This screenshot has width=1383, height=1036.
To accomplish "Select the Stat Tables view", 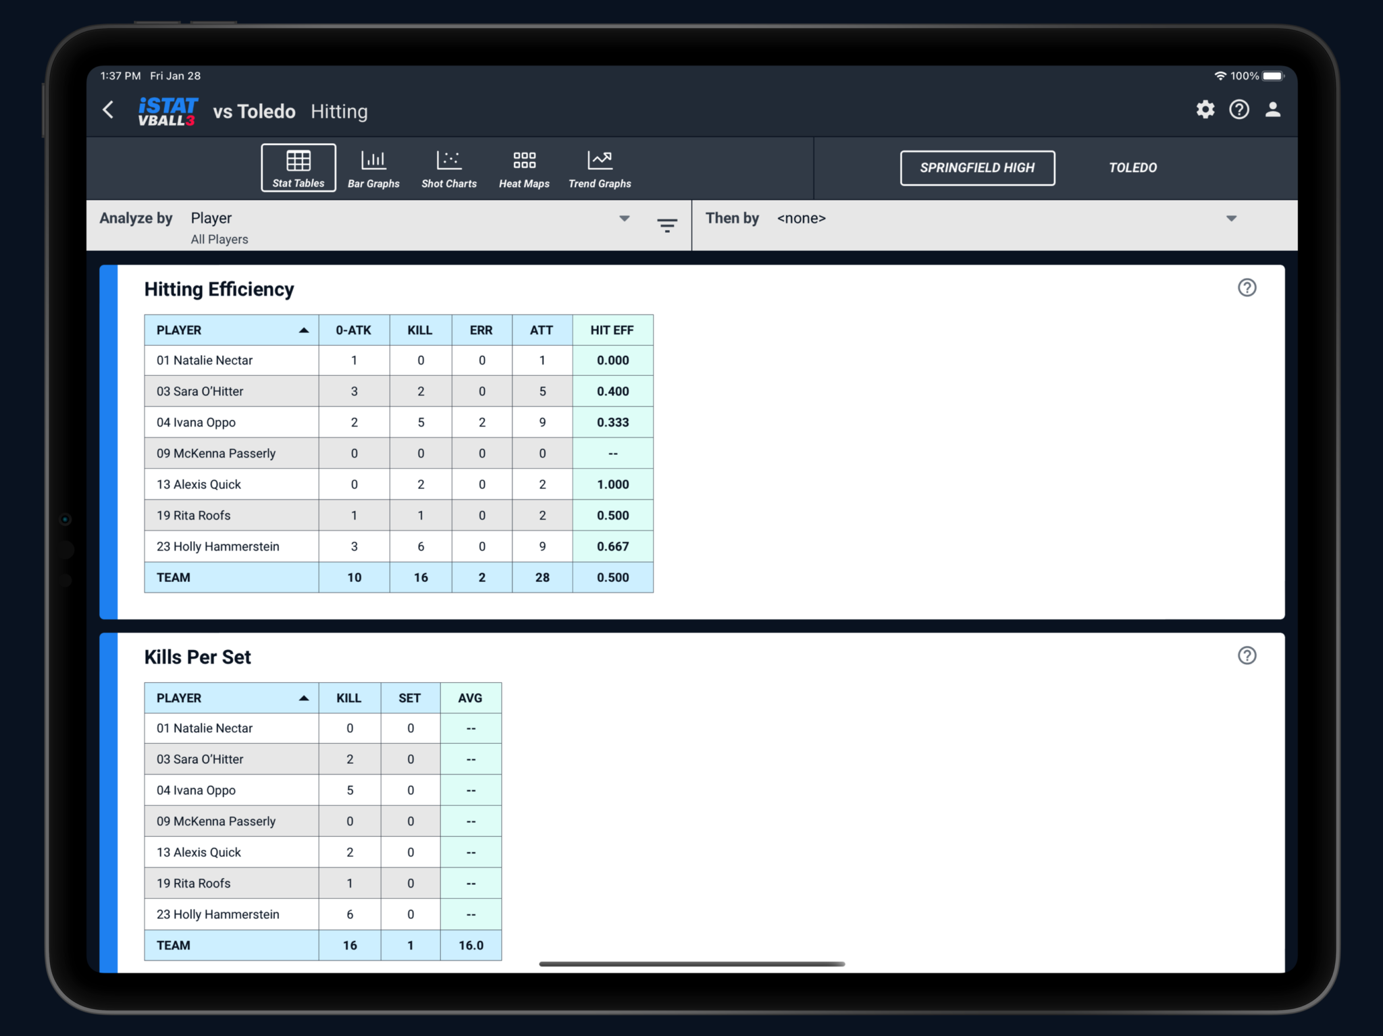I will [x=298, y=168].
